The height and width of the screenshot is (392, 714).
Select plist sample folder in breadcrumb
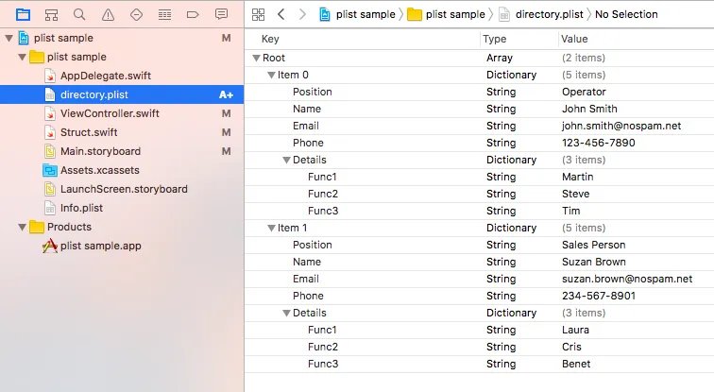pos(455,14)
